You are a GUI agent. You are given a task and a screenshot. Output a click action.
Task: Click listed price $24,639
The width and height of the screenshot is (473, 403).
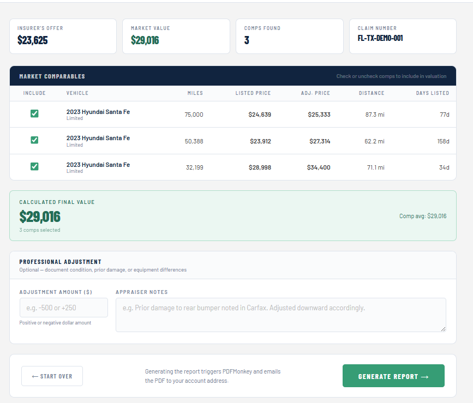[x=260, y=115]
